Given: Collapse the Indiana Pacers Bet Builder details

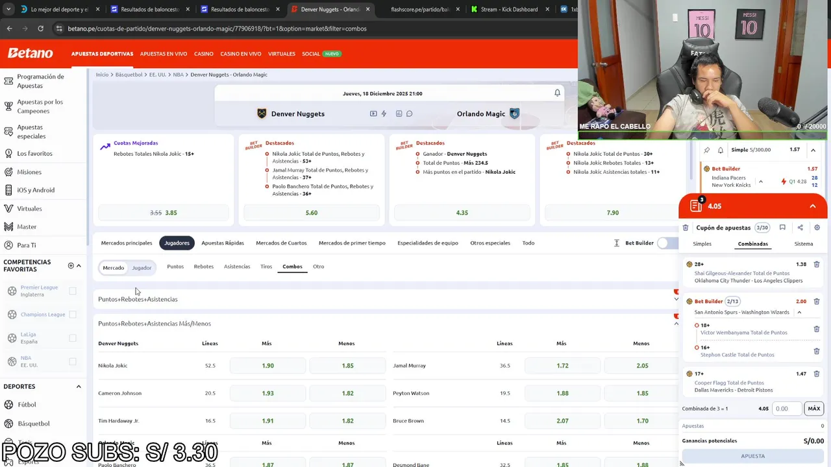Looking at the screenshot, I should (x=761, y=182).
